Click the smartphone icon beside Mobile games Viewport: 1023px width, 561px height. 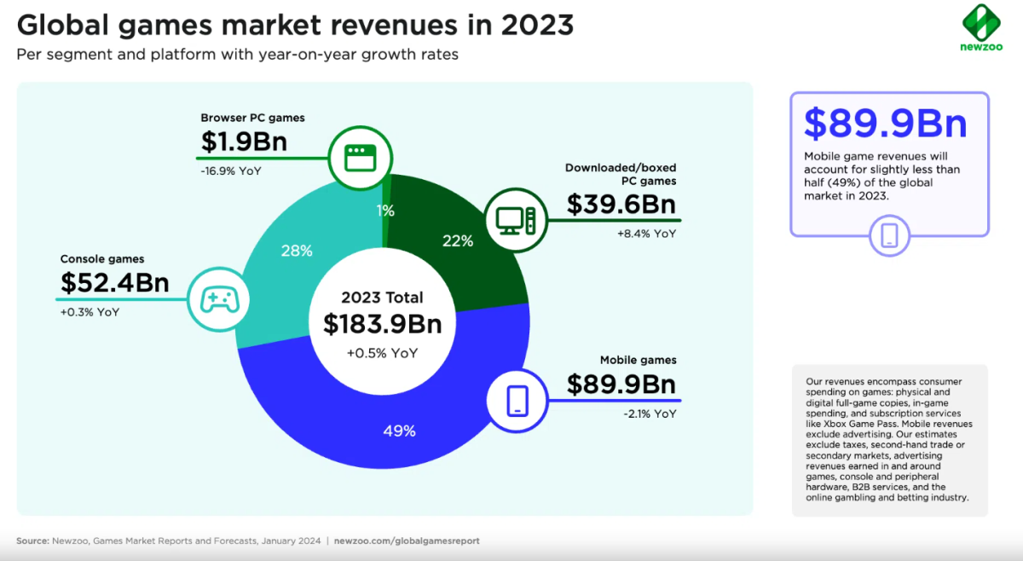coord(517,400)
